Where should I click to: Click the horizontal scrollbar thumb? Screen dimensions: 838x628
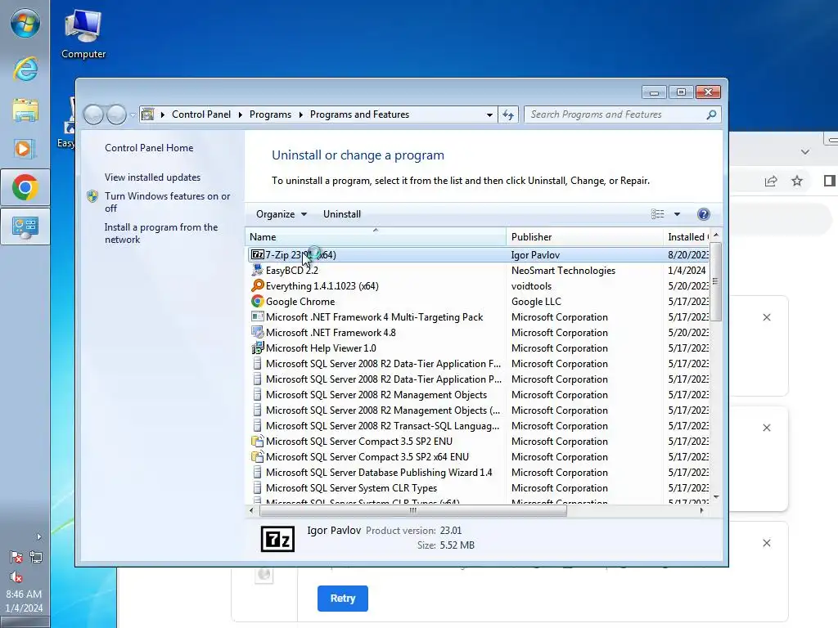point(412,510)
